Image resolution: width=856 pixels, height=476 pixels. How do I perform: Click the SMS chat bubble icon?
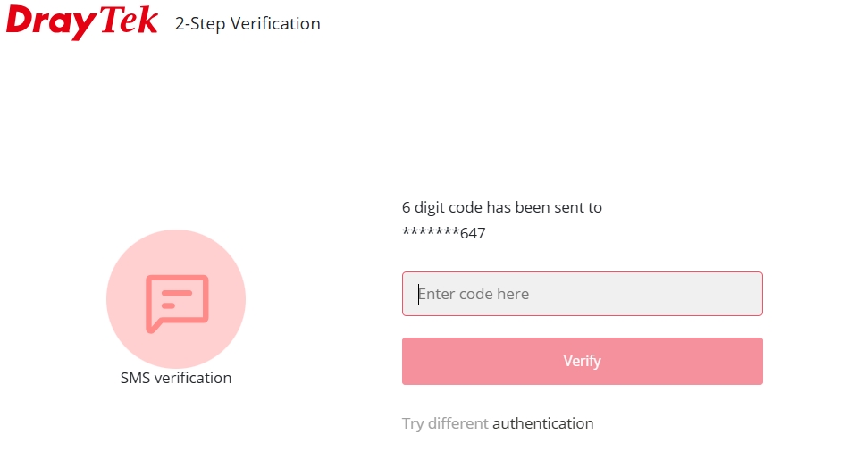click(177, 303)
